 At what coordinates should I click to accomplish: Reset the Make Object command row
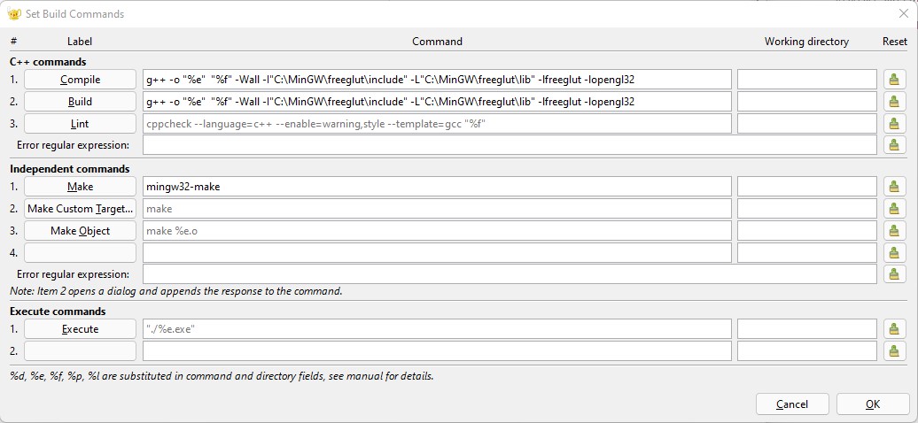click(893, 231)
